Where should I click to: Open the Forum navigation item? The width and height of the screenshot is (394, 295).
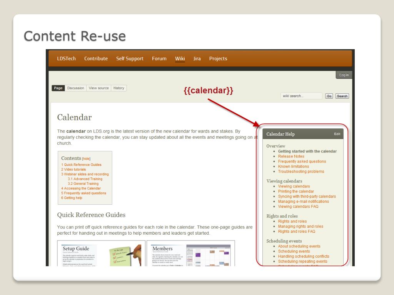[x=159, y=58]
